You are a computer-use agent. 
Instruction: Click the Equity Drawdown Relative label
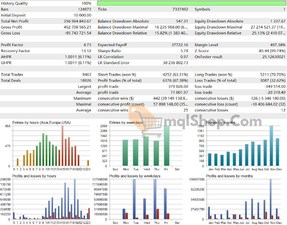click(x=218, y=33)
